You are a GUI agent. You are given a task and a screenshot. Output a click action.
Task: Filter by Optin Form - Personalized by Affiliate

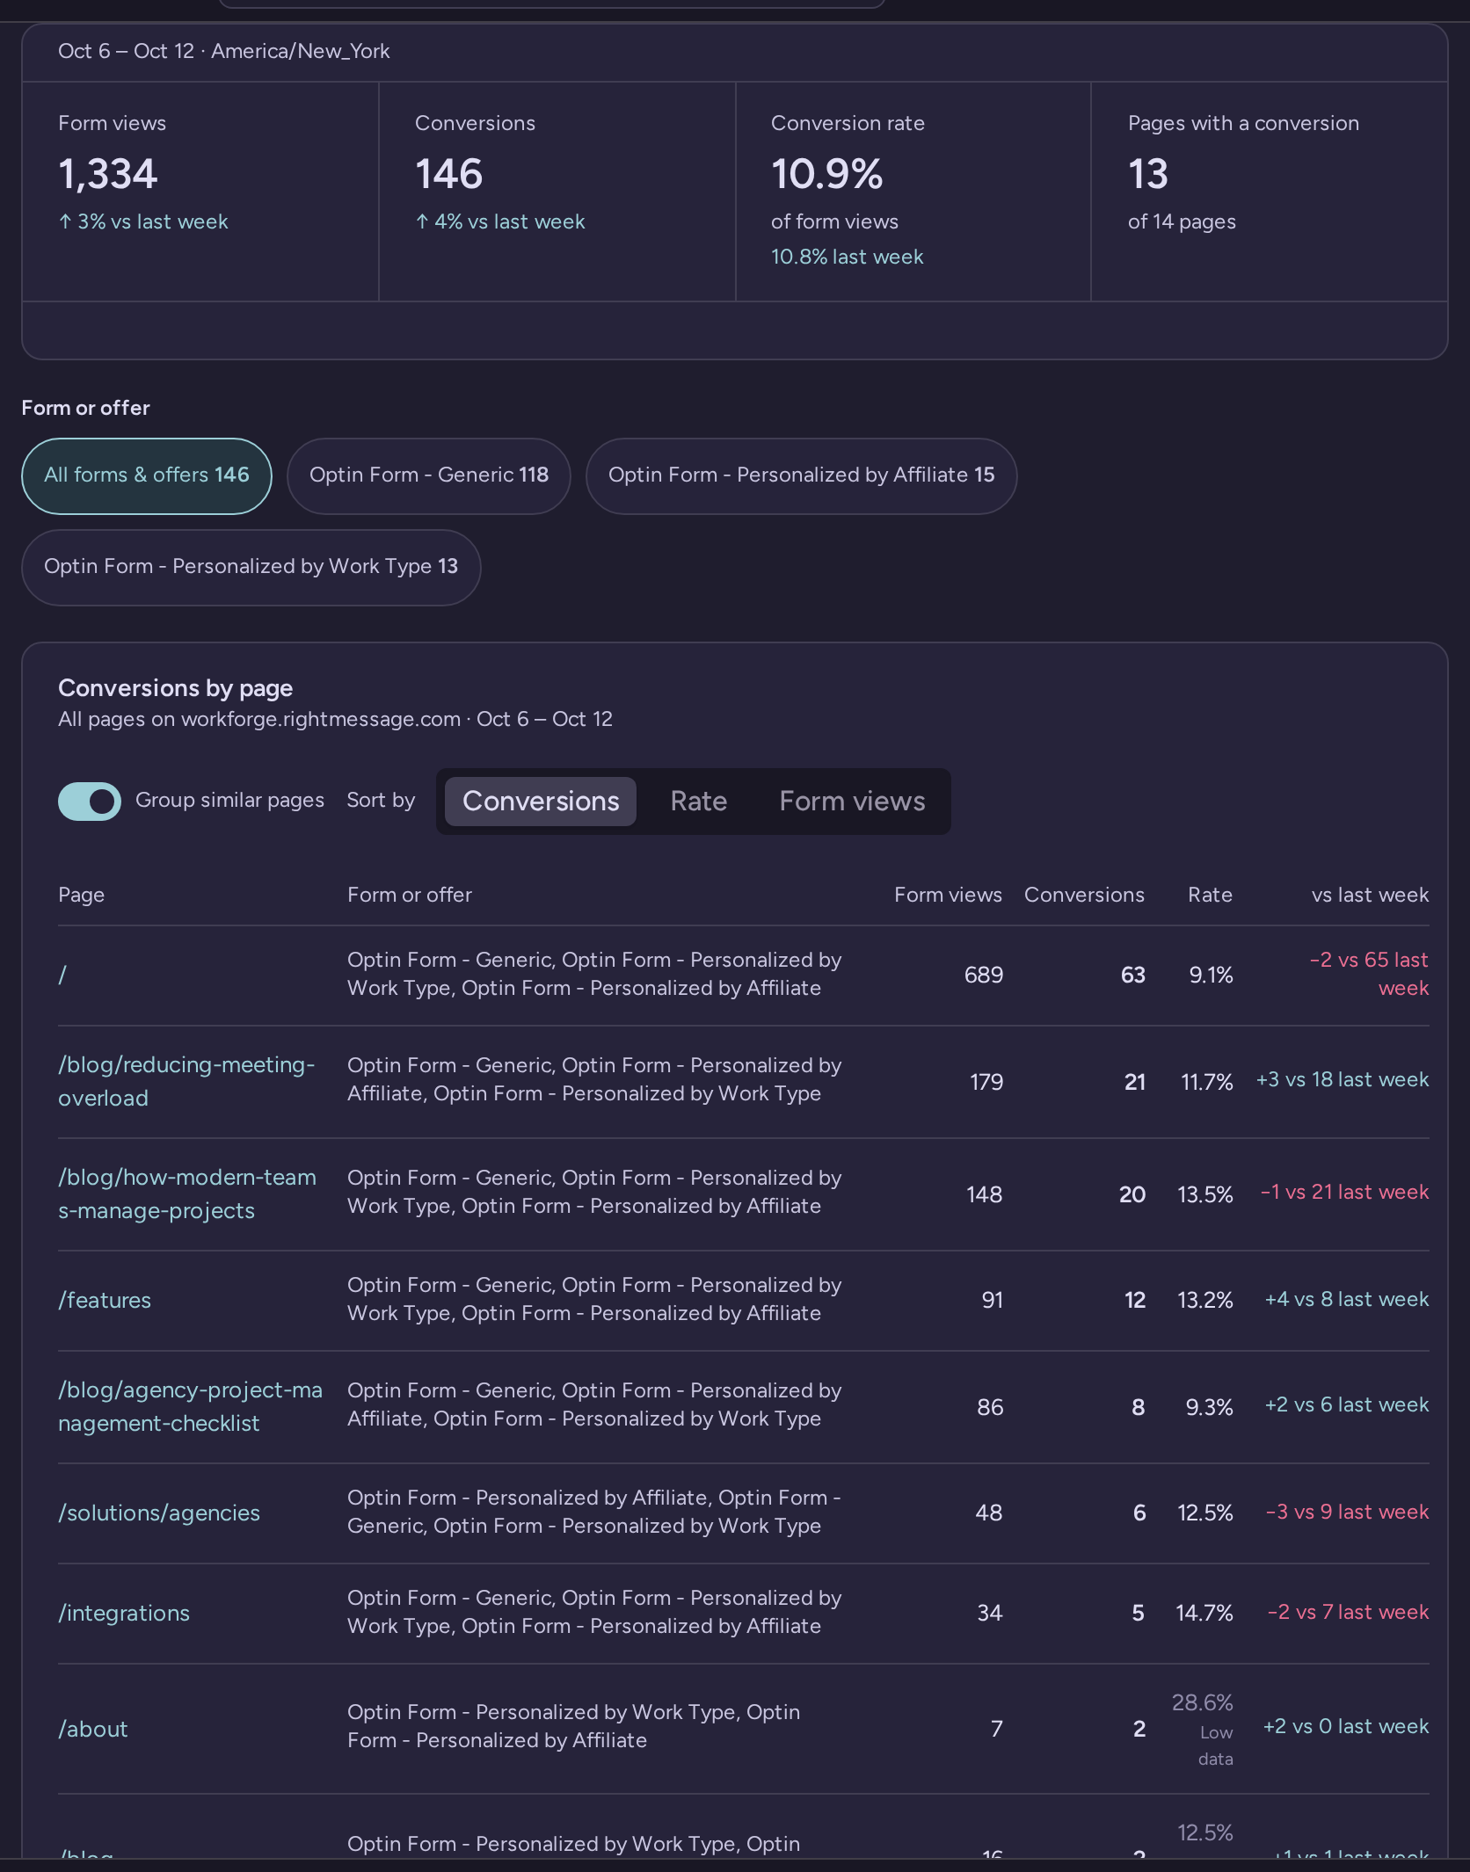coord(802,475)
